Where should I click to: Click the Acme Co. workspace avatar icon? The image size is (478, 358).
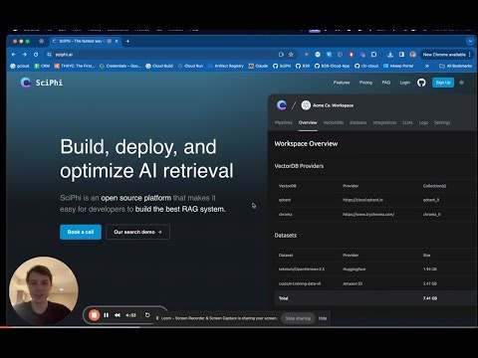coord(306,105)
